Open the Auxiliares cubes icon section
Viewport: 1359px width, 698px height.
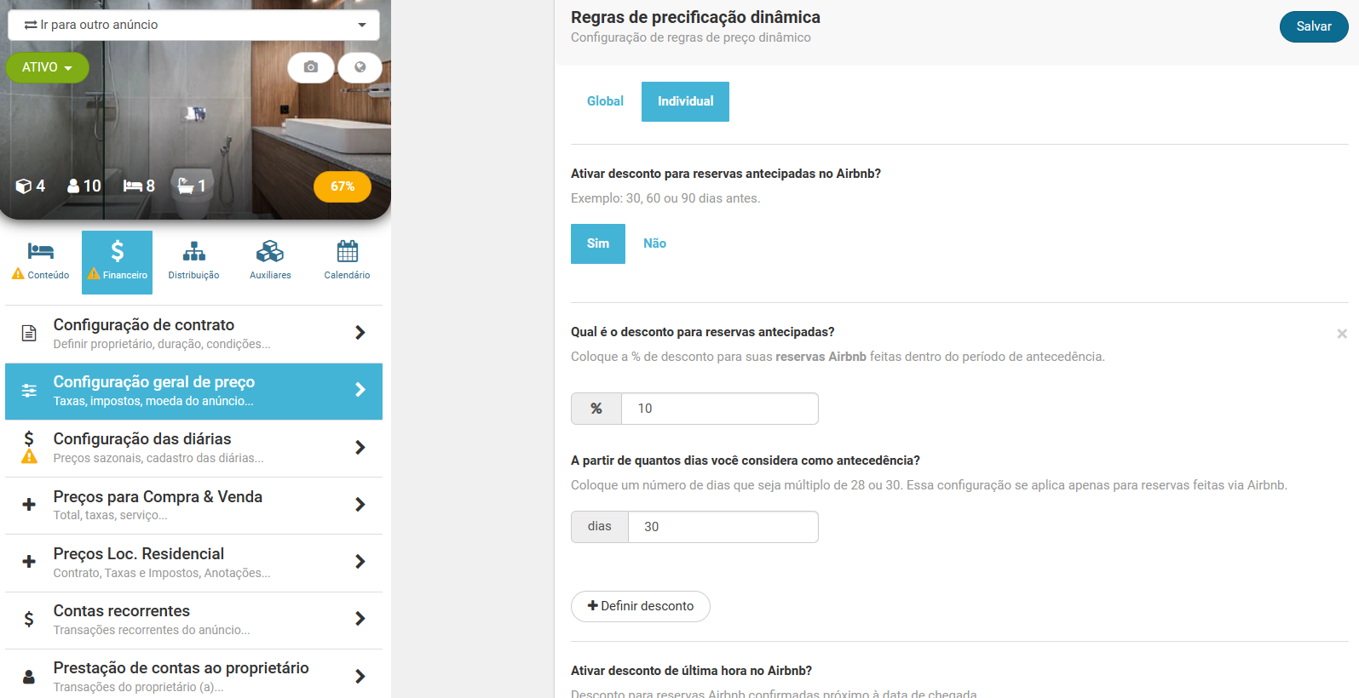(270, 261)
